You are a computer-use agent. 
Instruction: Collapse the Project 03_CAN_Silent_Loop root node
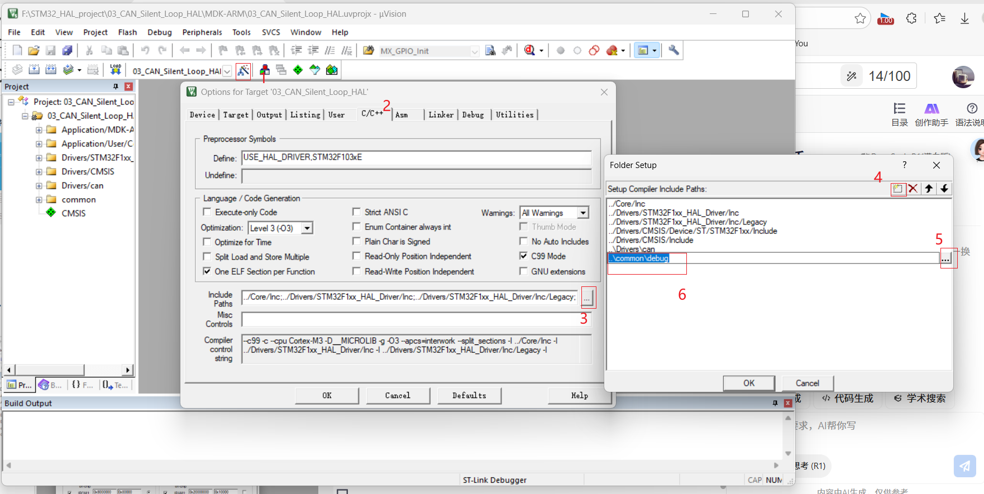click(x=11, y=102)
